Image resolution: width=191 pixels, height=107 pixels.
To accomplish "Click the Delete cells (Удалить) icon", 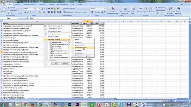I will coord(146,9).
